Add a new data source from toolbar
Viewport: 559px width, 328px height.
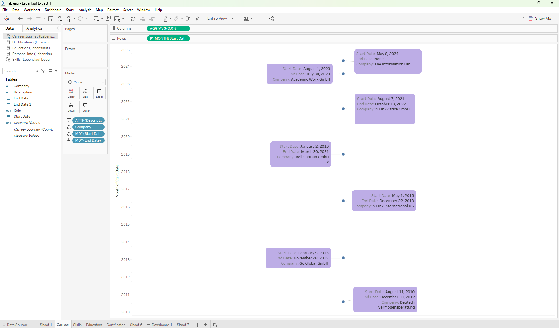(60, 19)
